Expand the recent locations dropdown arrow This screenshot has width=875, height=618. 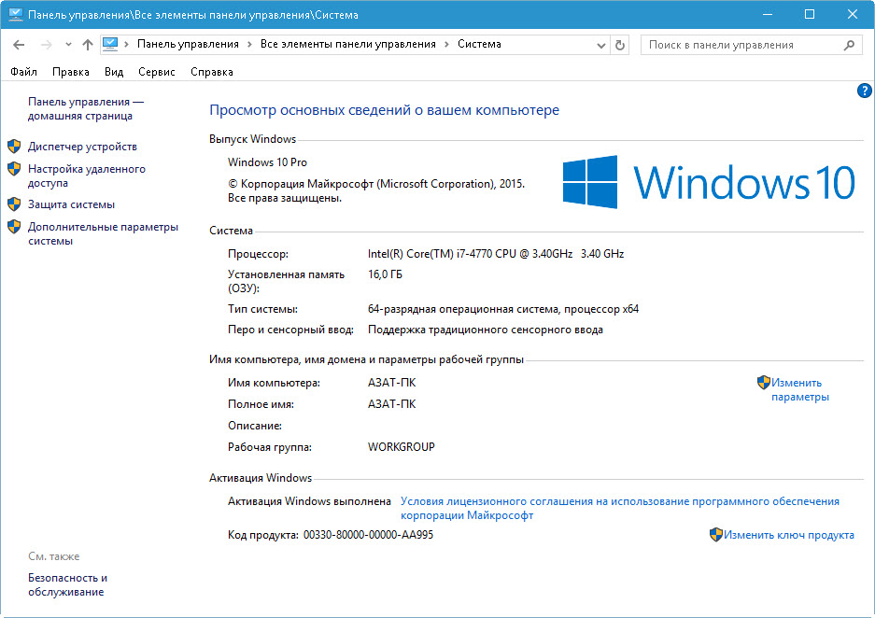(x=68, y=45)
